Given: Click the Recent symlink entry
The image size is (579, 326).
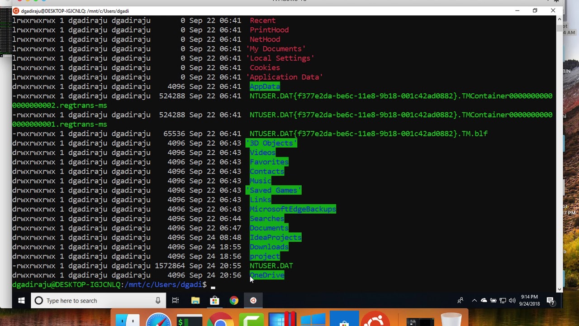Looking at the screenshot, I should pos(262,20).
